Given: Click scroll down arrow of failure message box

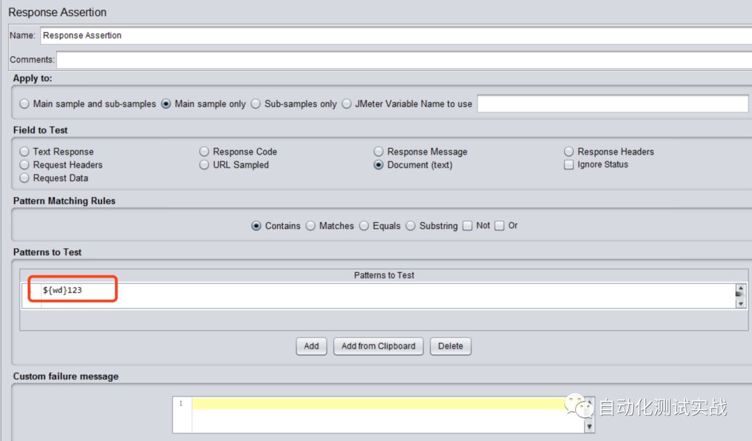Looking at the screenshot, I should tap(590, 426).
